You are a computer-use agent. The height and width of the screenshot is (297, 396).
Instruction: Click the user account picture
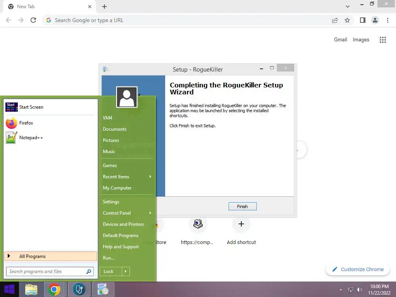127,97
